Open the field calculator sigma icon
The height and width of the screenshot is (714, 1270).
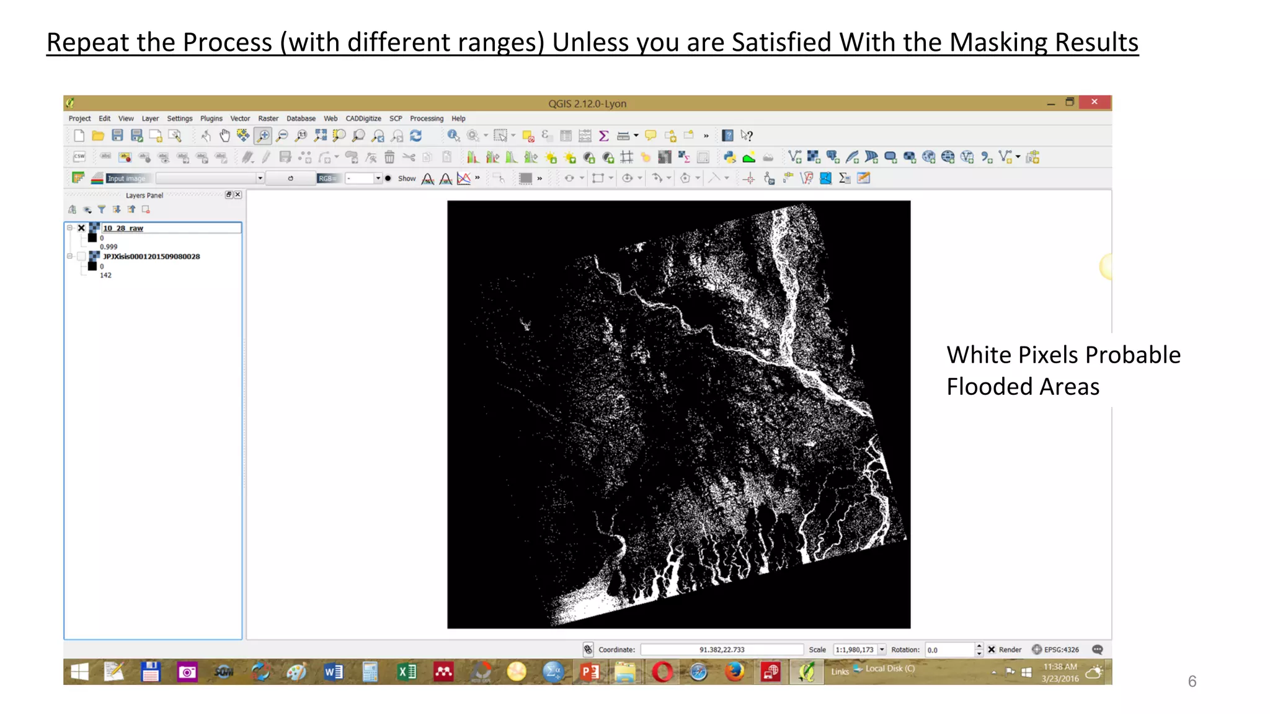tap(604, 136)
